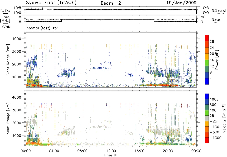Select 'Slant Range [km]' label of velocity panel

click(8, 118)
